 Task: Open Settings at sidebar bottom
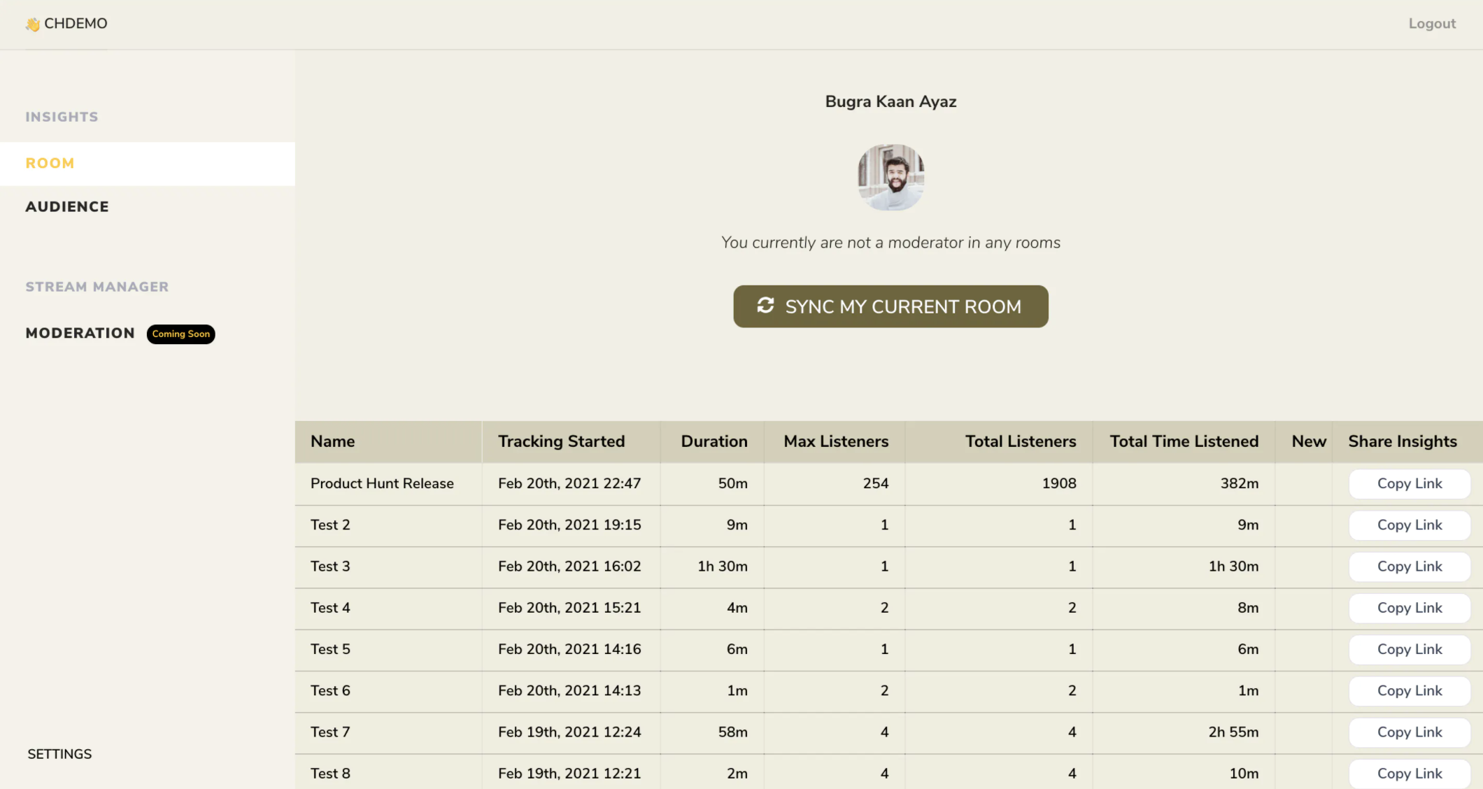click(59, 753)
